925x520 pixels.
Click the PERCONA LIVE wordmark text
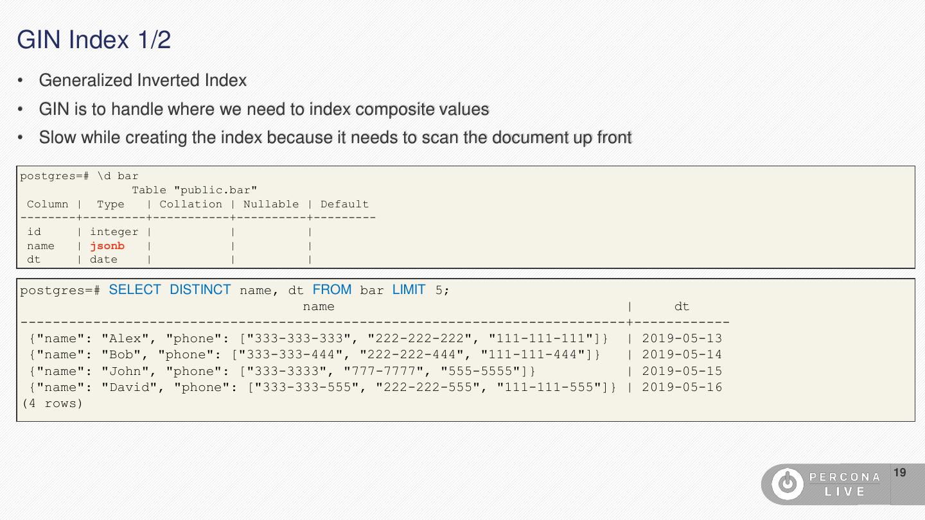tap(845, 484)
